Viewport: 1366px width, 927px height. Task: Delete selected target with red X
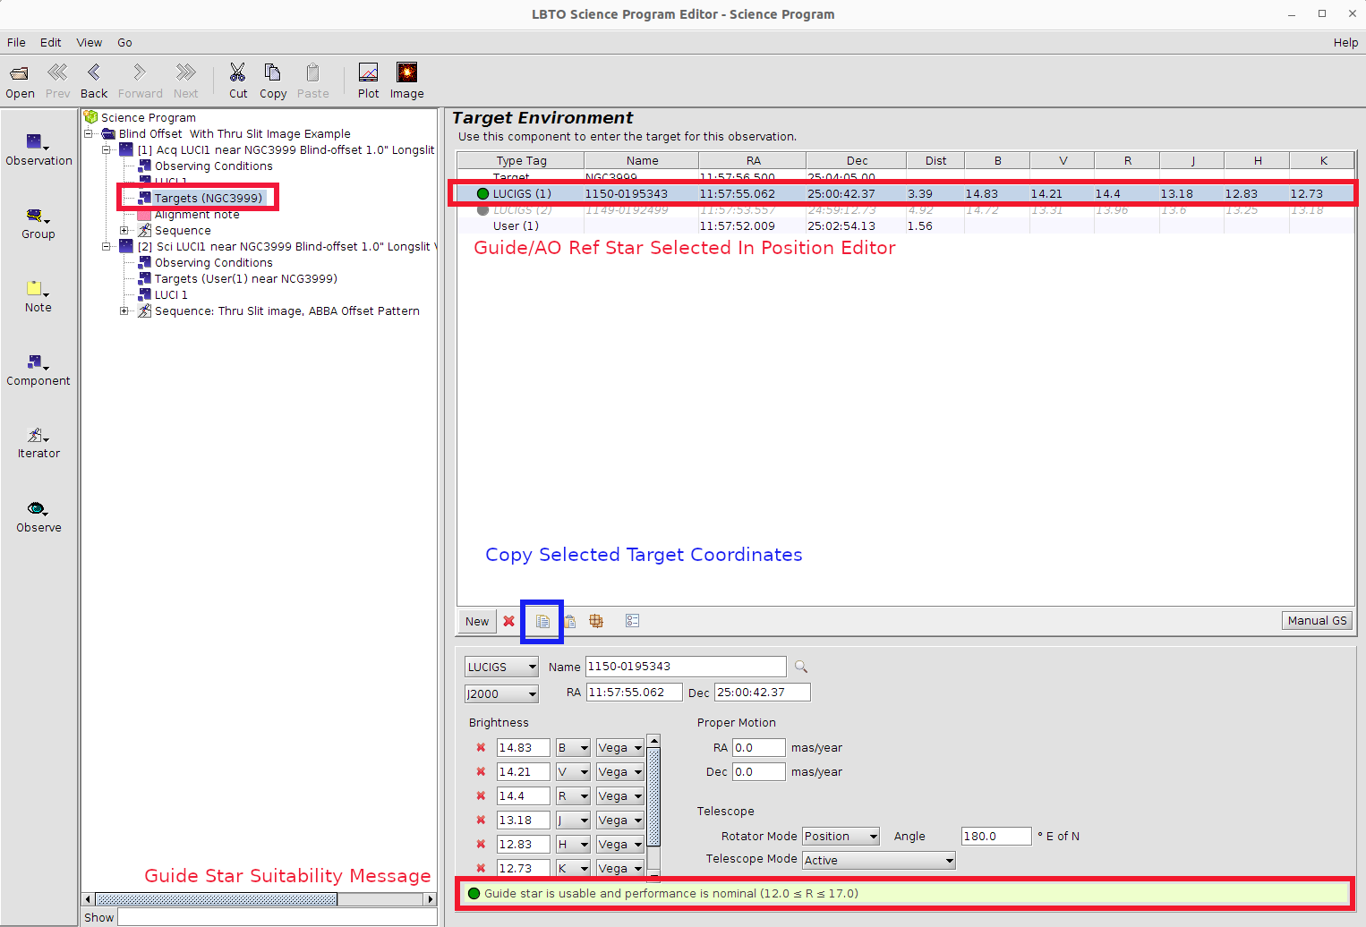508,621
